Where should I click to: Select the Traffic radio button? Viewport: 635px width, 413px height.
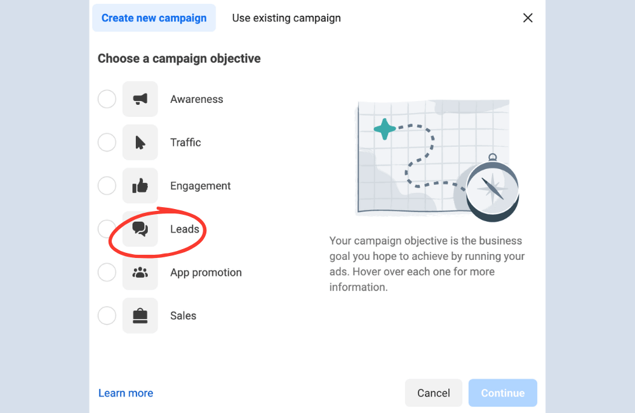[x=107, y=142]
